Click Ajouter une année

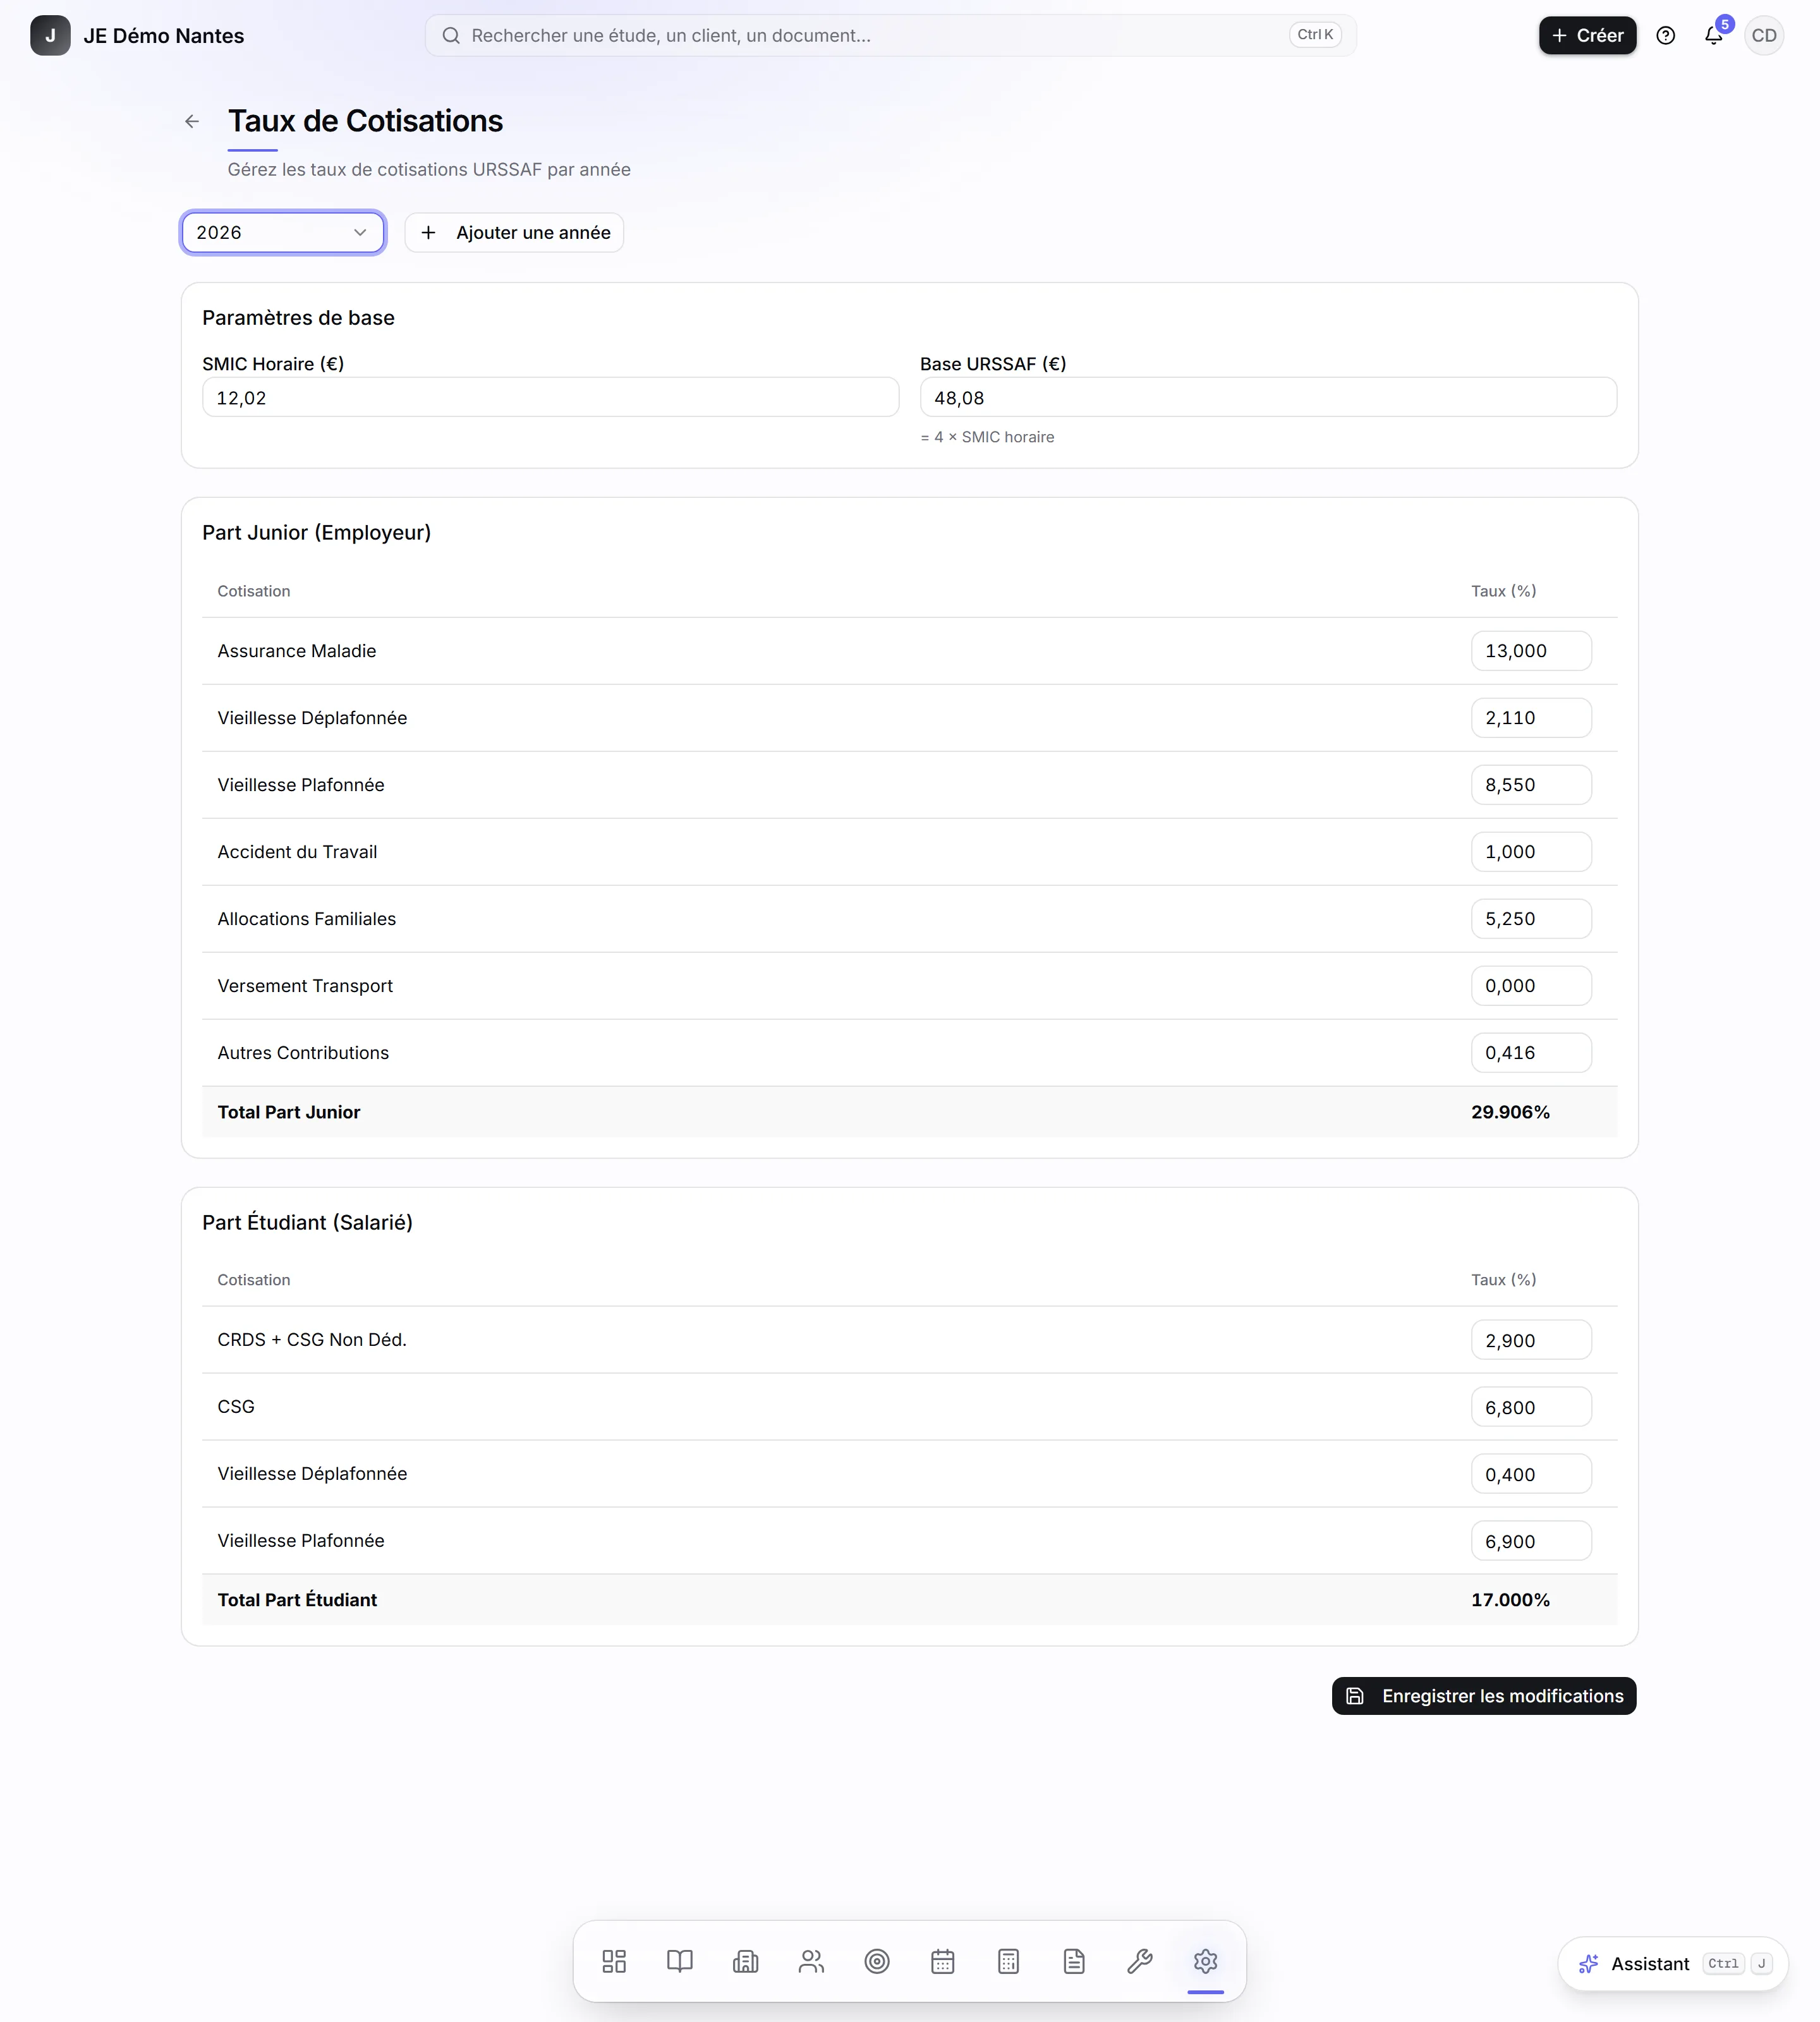pos(514,233)
